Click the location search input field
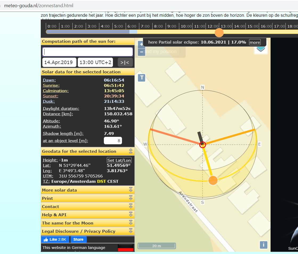This screenshot has width=298, height=254. tap(87, 52)
